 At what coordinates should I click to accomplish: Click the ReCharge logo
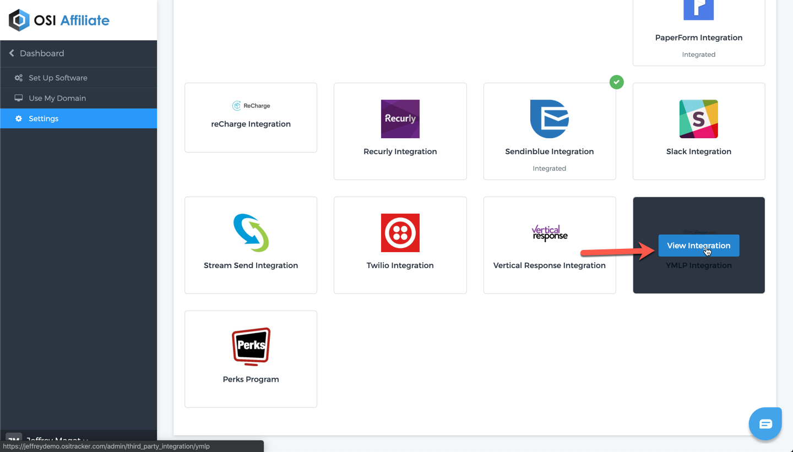(x=251, y=106)
